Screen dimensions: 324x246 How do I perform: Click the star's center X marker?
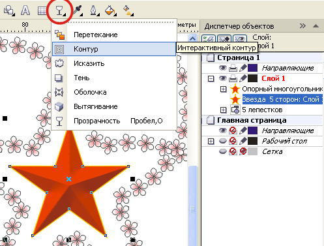coord(68,179)
